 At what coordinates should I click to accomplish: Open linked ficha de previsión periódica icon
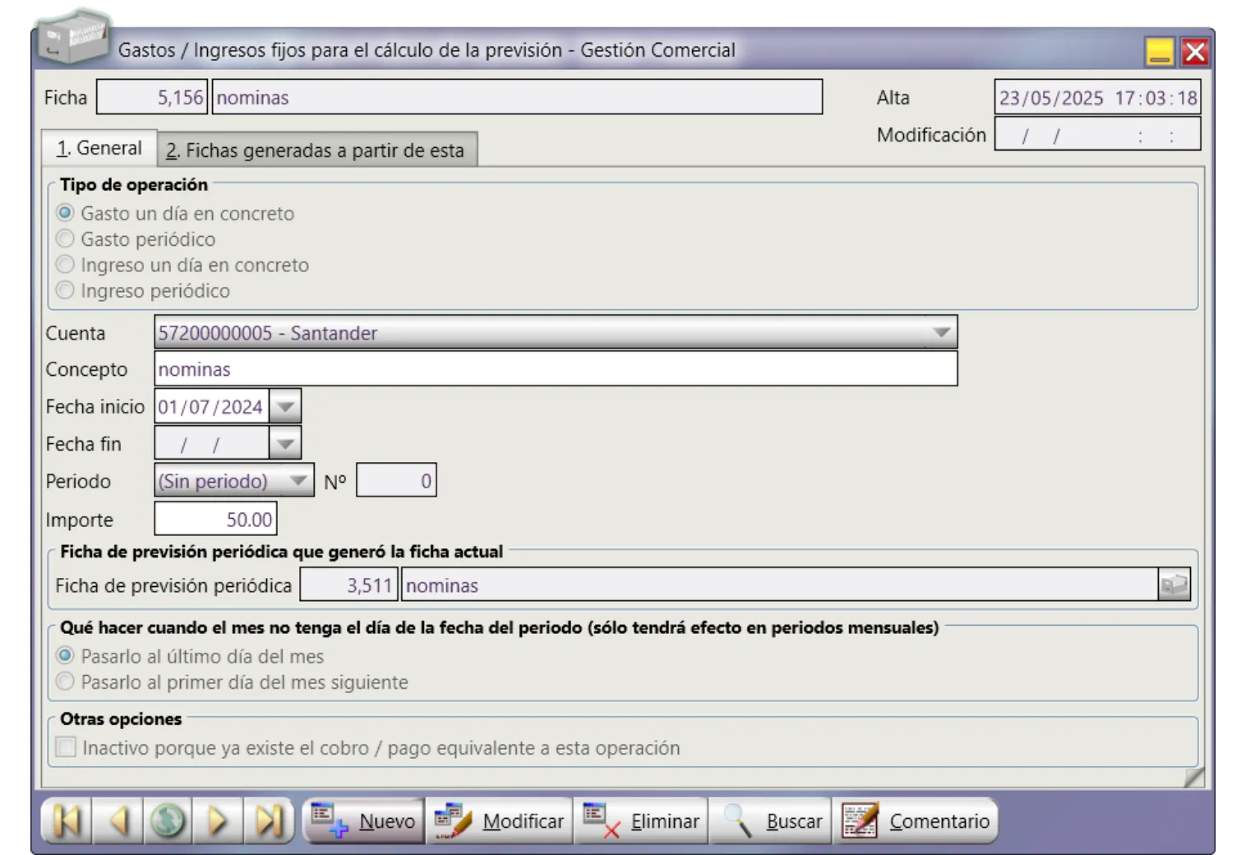point(1174,585)
